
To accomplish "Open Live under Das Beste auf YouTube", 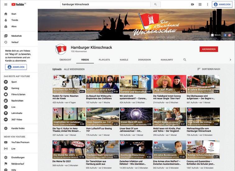I will point(6,107).
